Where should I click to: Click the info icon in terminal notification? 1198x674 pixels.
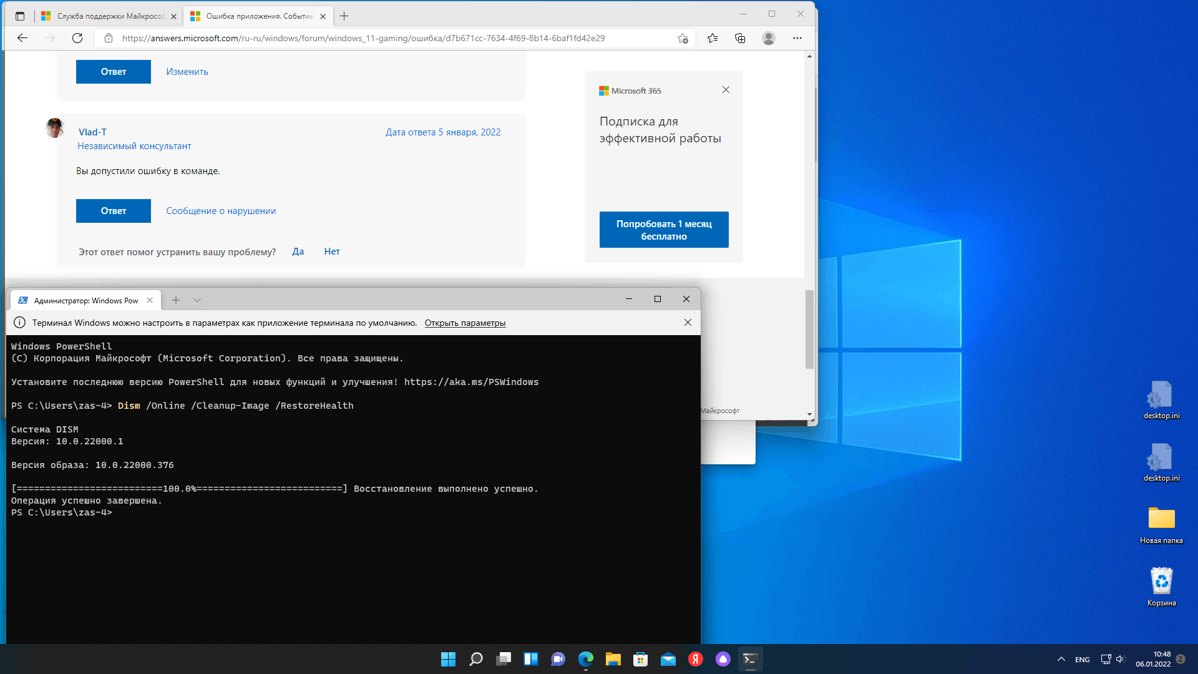pos(19,323)
